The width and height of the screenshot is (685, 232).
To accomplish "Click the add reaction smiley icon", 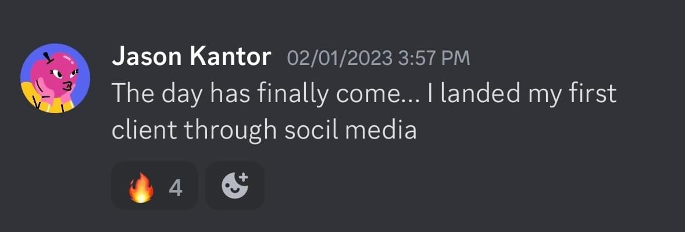I will coord(235,186).
